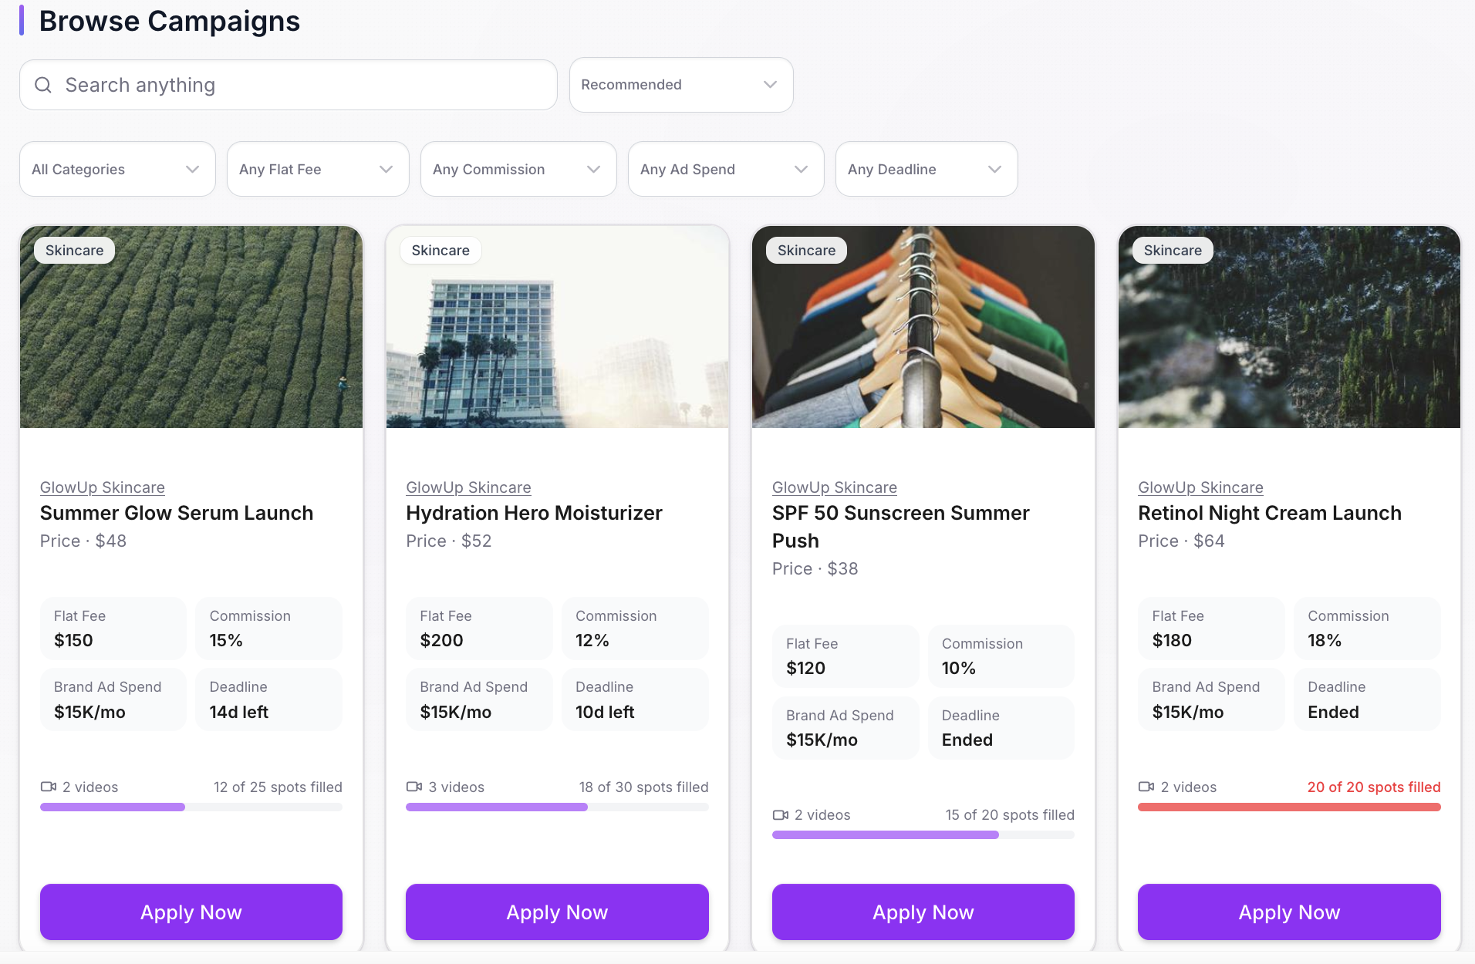
Task: Click the search magnifier icon
Action: tap(42, 85)
